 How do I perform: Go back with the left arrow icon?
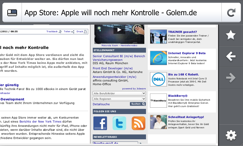pos(231,56)
